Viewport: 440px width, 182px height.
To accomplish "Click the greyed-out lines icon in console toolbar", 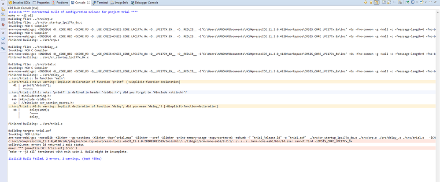I will [x=395, y=2].
